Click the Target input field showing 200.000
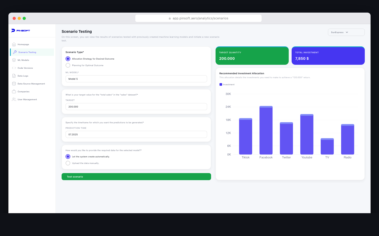Screen dimensions: 379x236 [136, 107]
